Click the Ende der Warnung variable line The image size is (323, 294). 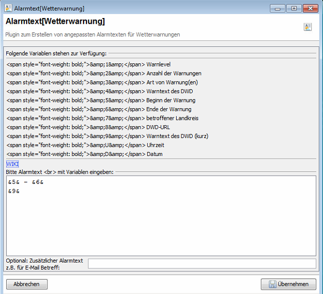(98, 109)
